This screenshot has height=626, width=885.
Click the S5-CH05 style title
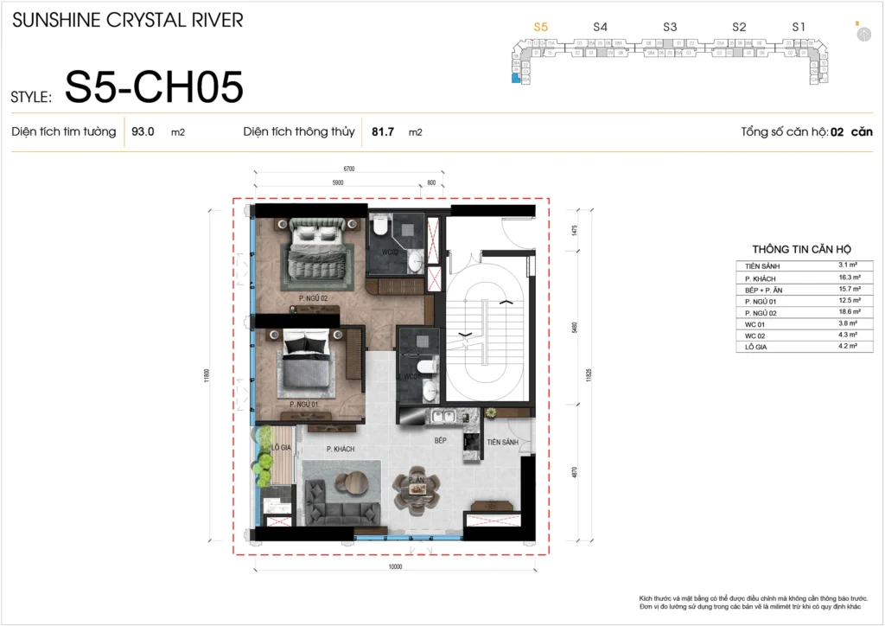click(154, 87)
